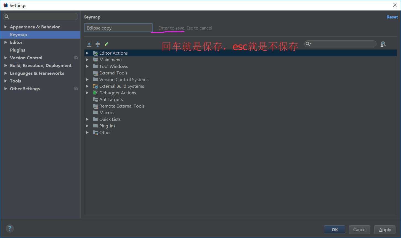Click the Eclipse copy keymap name field
Image resolution: width=401 pixels, height=238 pixels.
pos(118,28)
